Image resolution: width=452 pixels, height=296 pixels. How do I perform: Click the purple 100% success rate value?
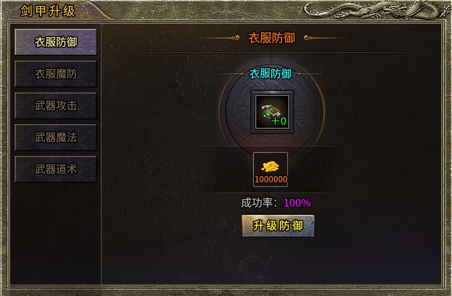(x=297, y=203)
